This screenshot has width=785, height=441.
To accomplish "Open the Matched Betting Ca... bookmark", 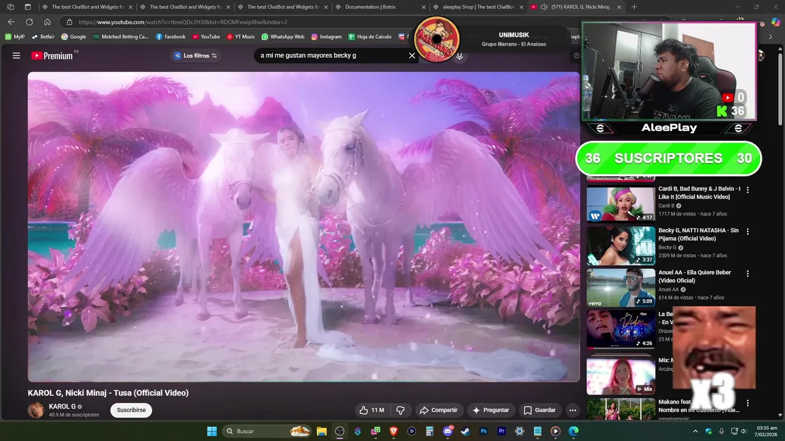I will [121, 37].
